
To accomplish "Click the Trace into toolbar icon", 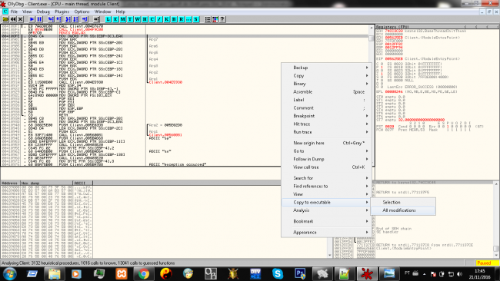I will point(68,19).
